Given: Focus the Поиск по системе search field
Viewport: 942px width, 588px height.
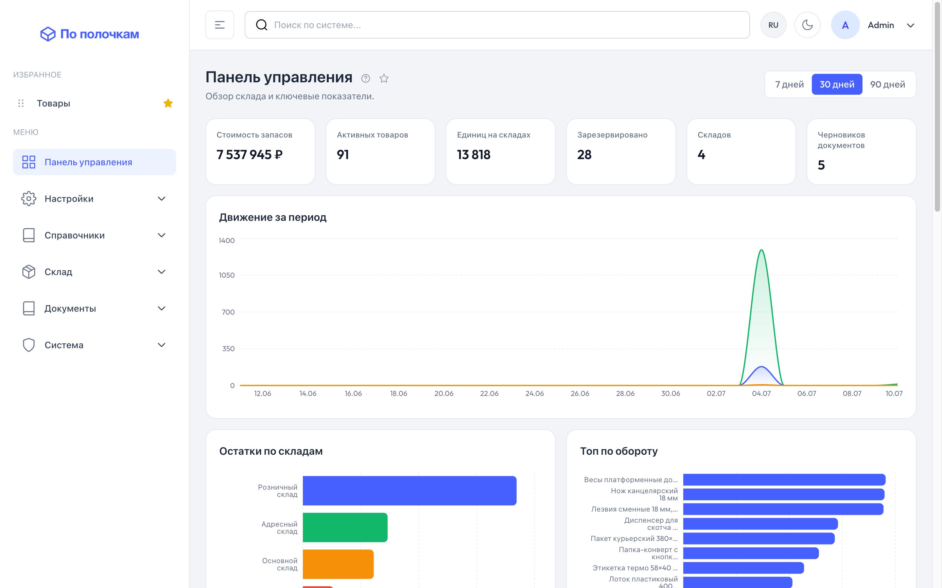Looking at the screenshot, I should 497,25.
